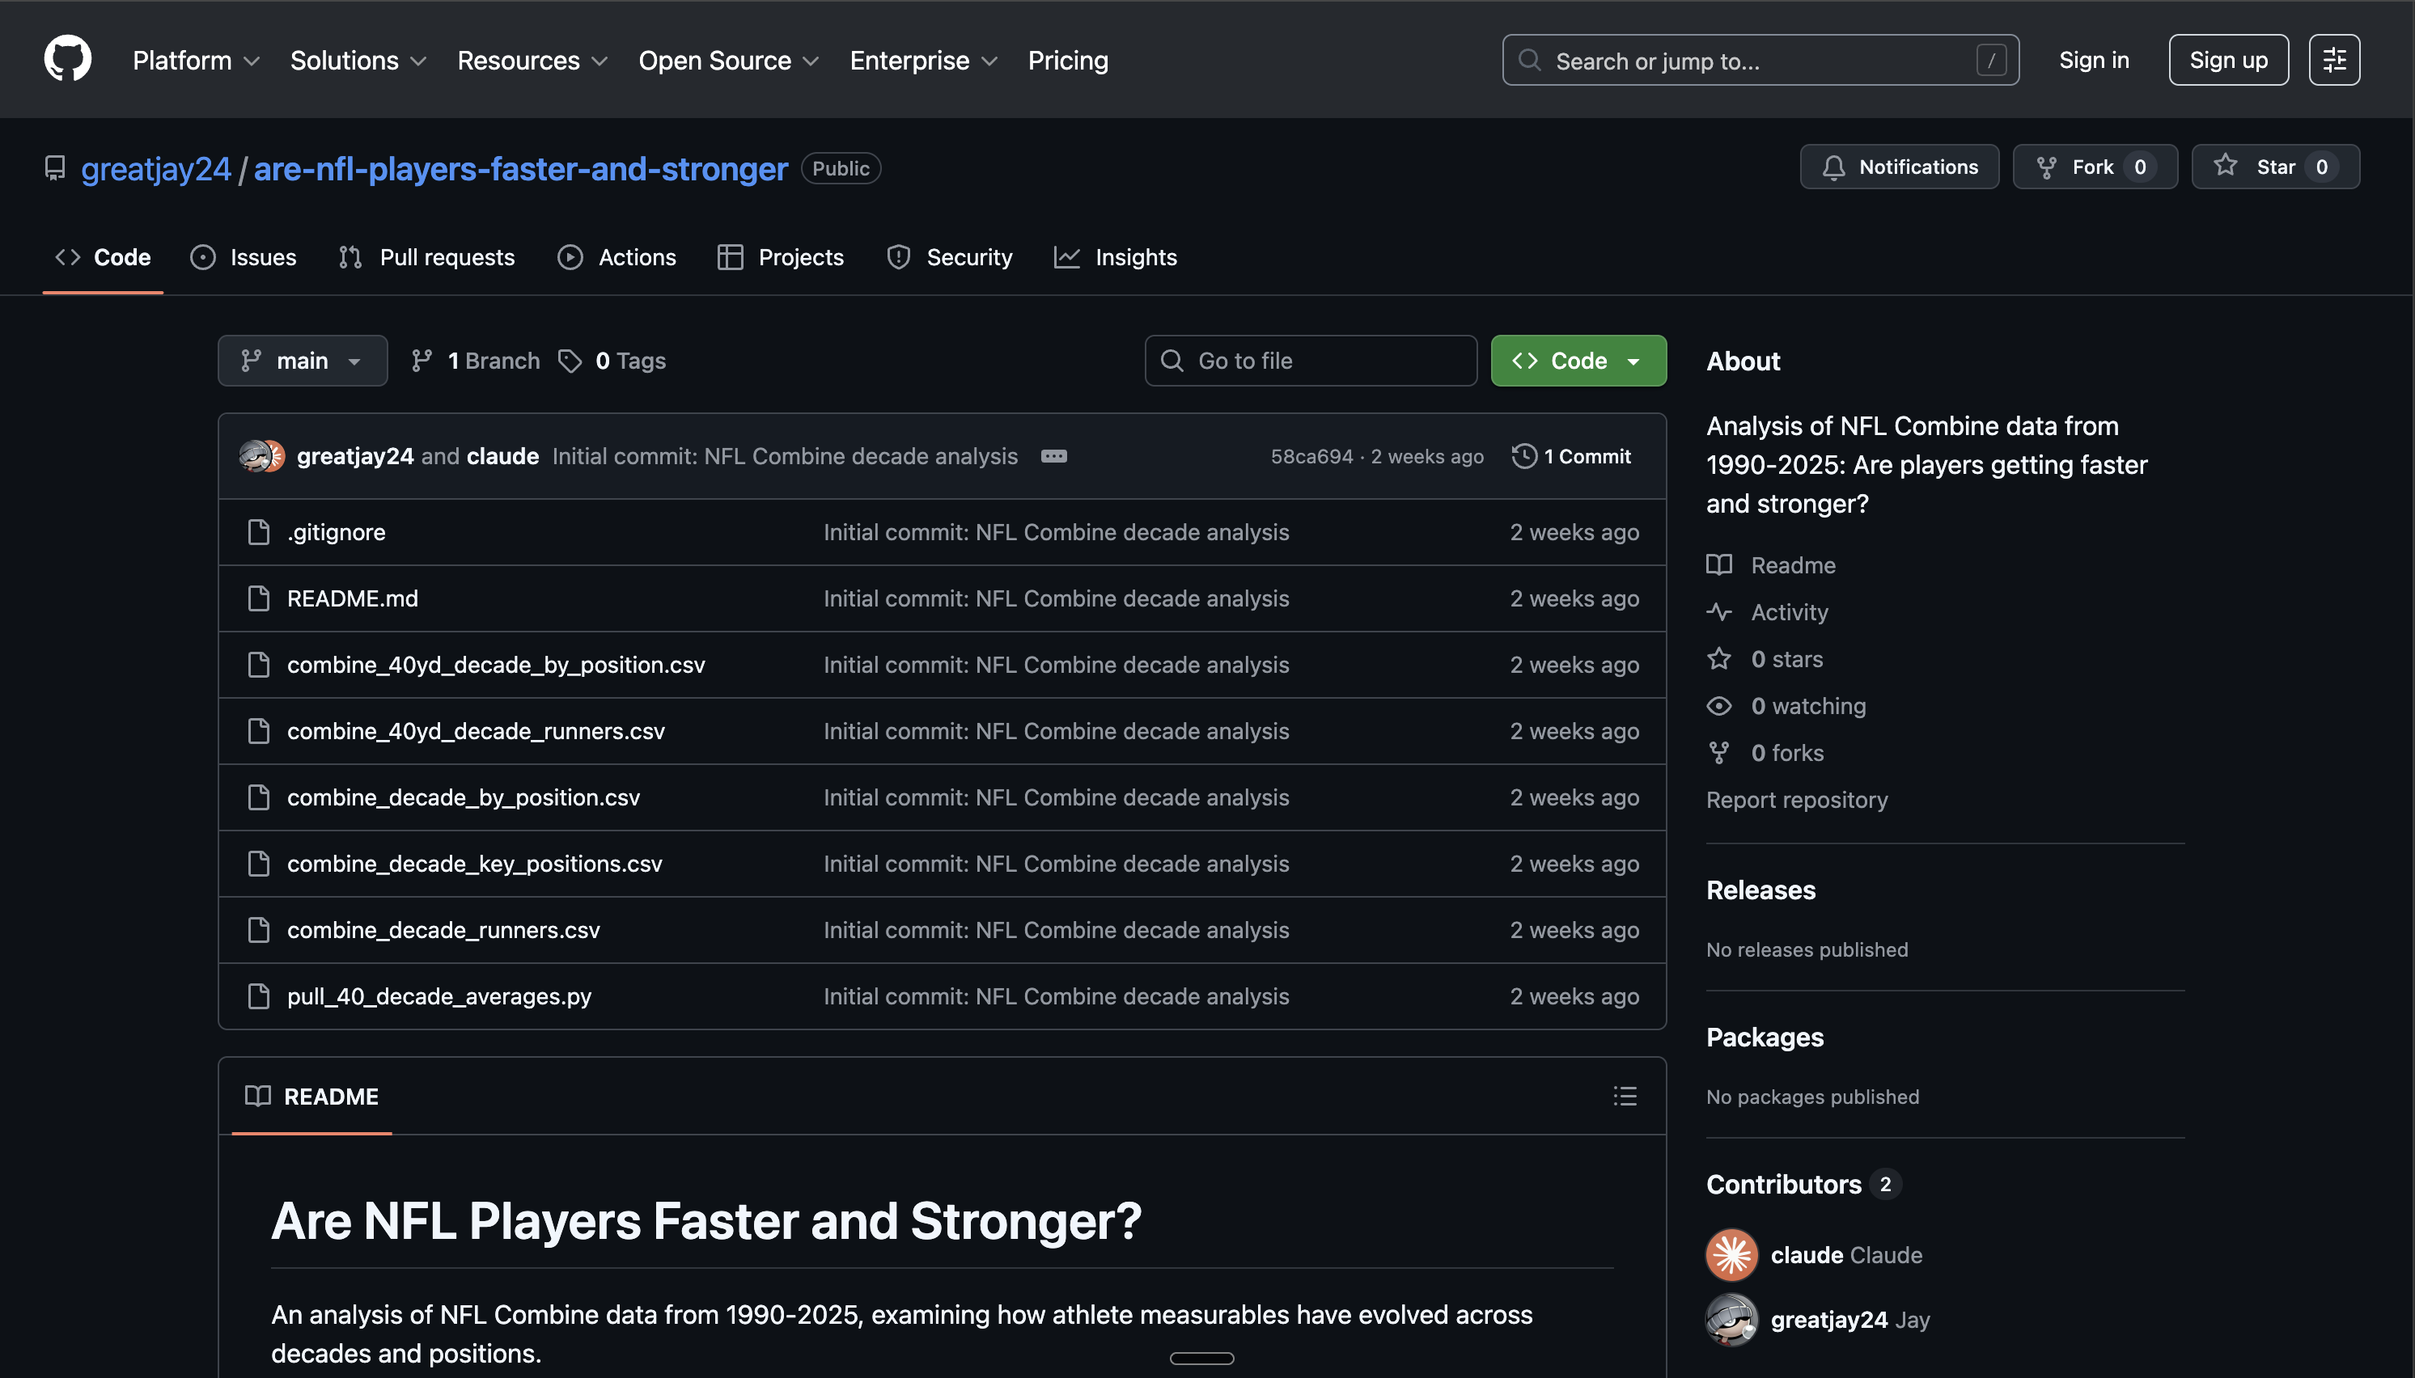The width and height of the screenshot is (2415, 1378).
Task: Open the Insights tab
Action: click(1115, 257)
